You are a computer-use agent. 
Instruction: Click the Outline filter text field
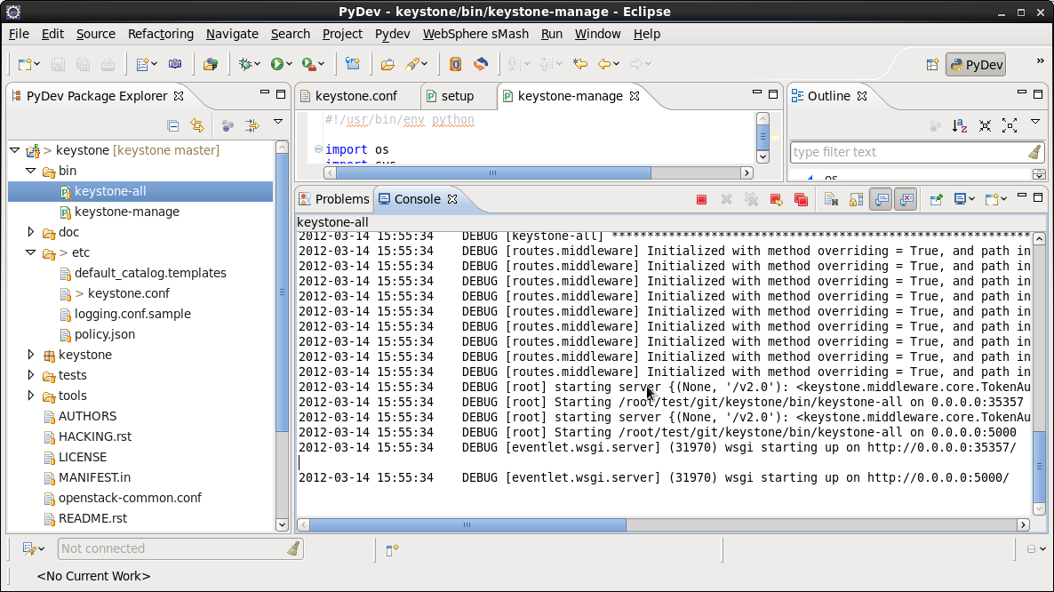[906, 152]
